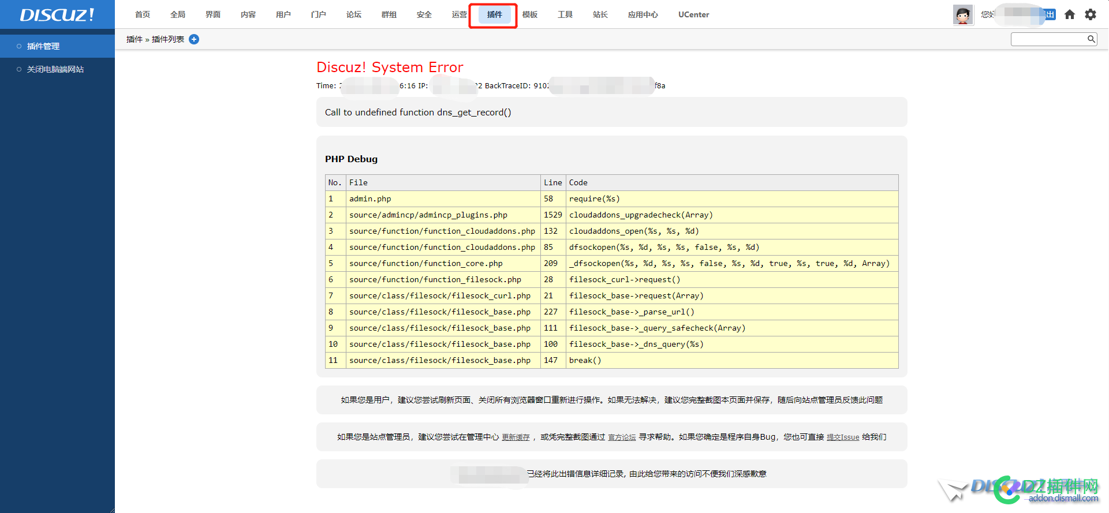Screen dimensions: 1109x513
Task: Click the line number 1529 cell
Action: (553, 215)
